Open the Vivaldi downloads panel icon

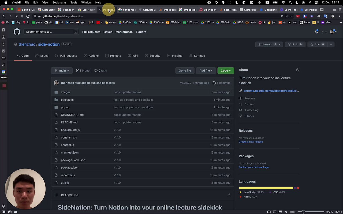coord(3,37)
